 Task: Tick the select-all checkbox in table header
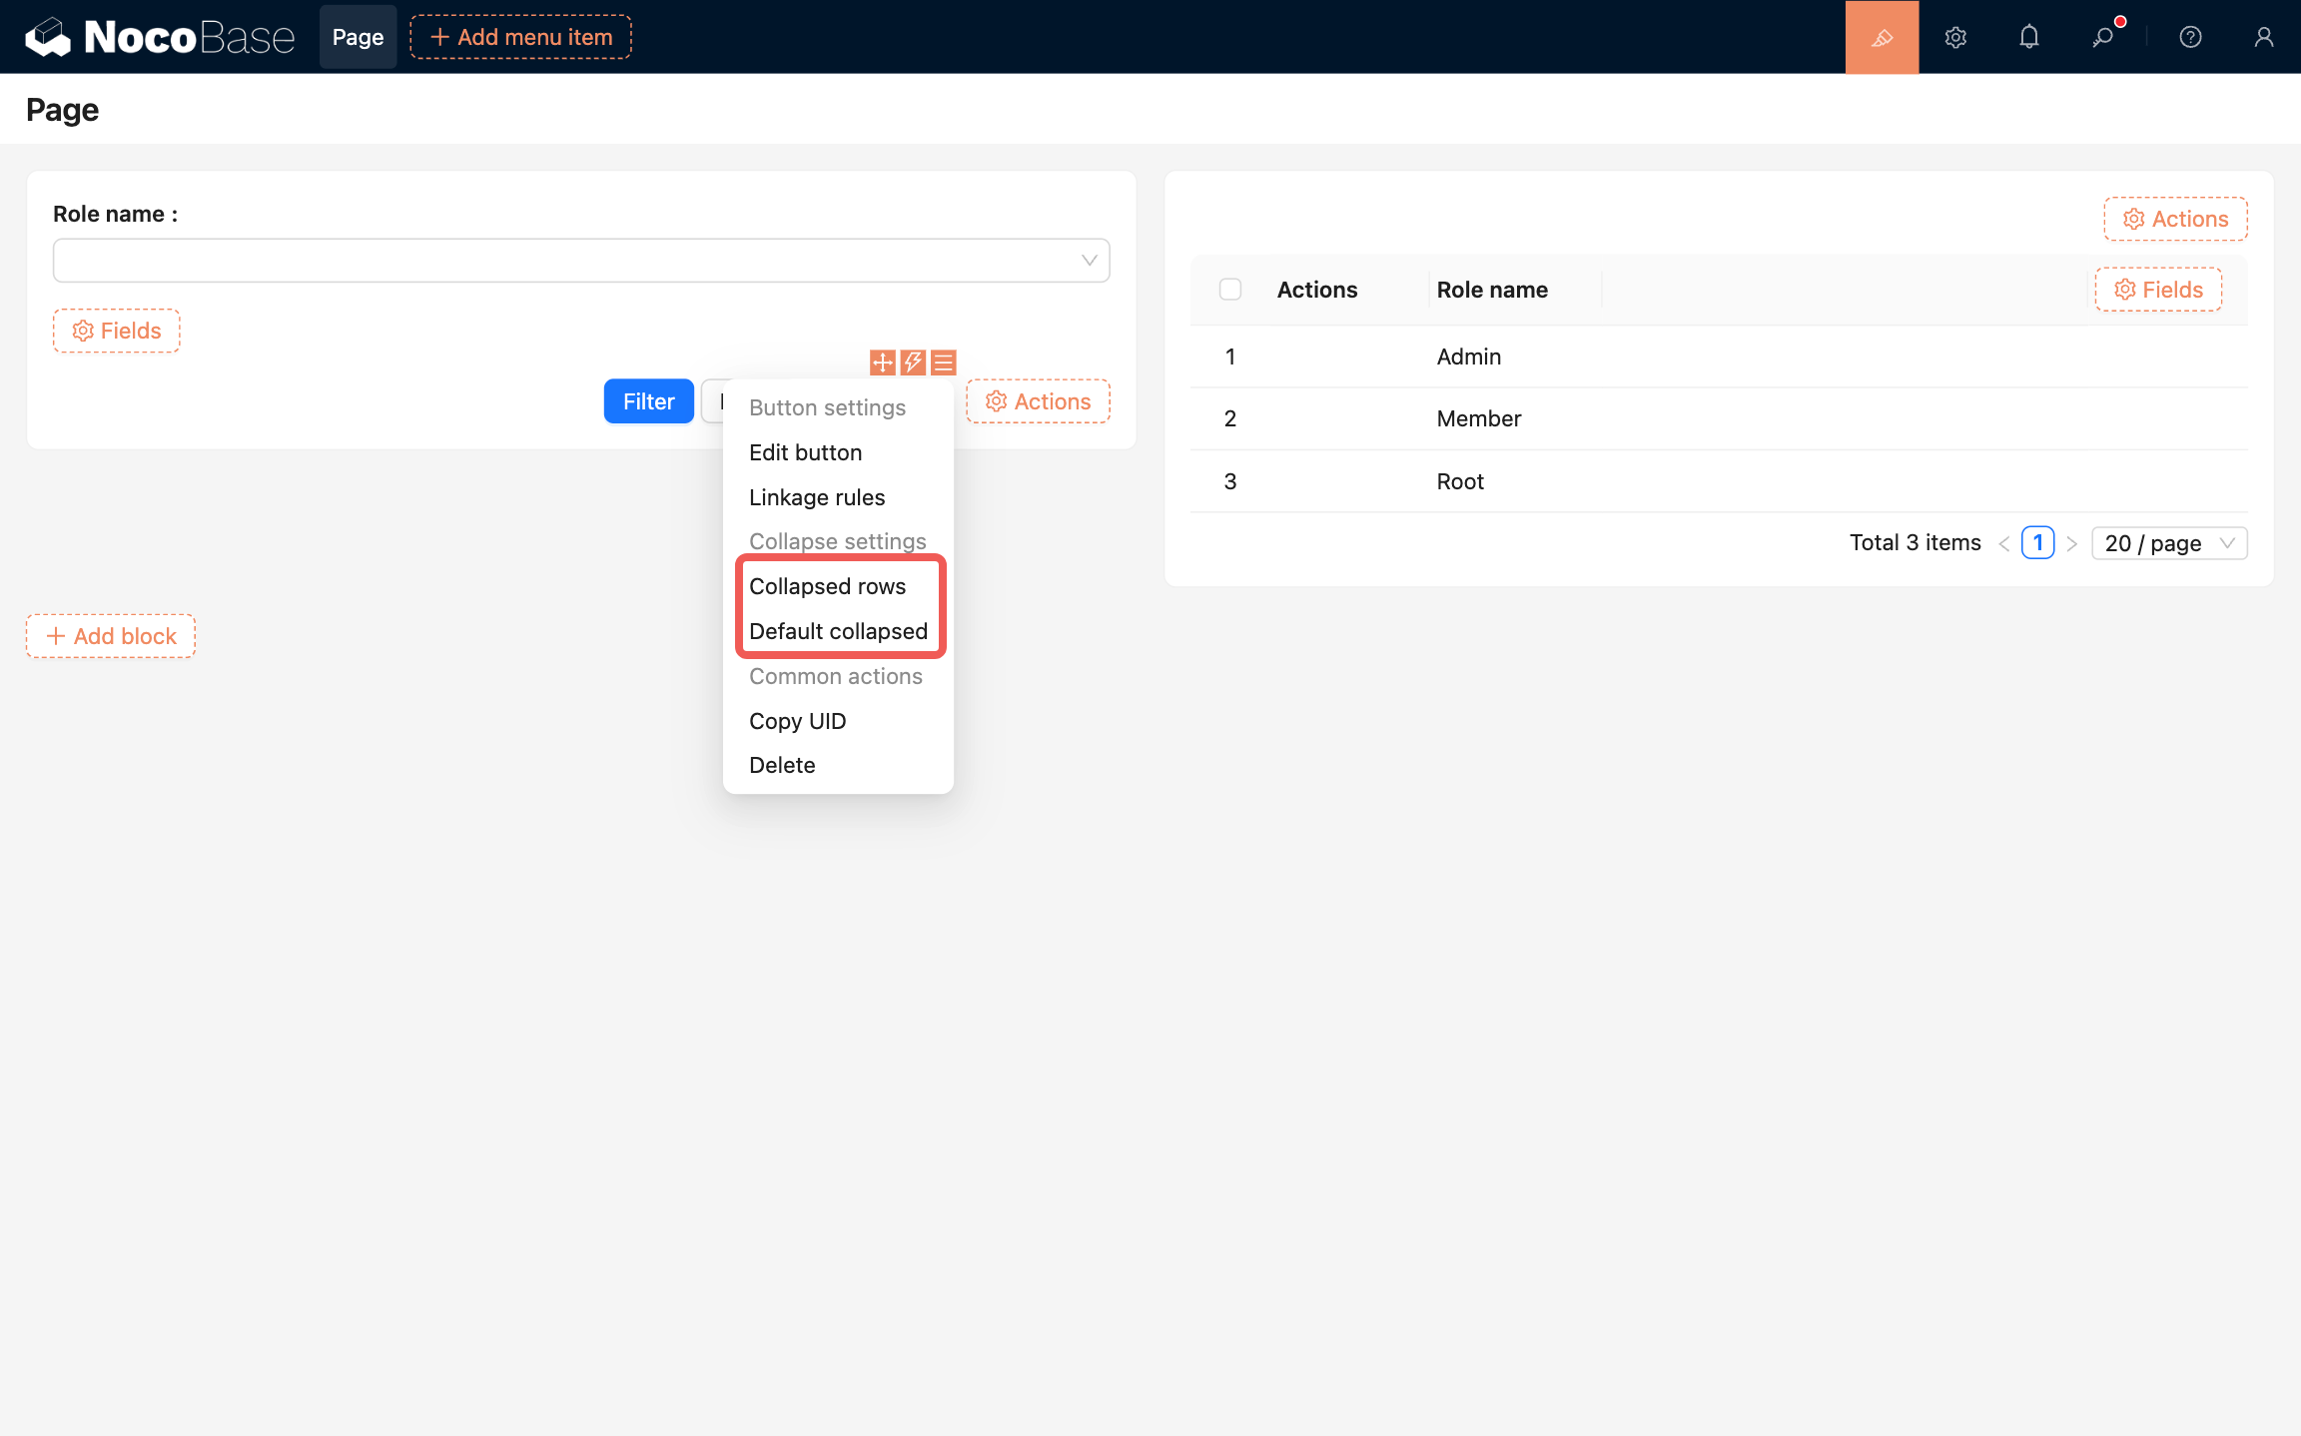[x=1230, y=290]
